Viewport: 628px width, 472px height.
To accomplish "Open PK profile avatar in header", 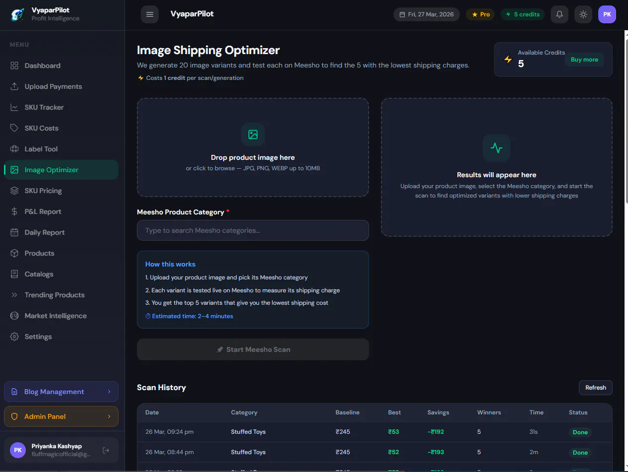I will 607,14.
